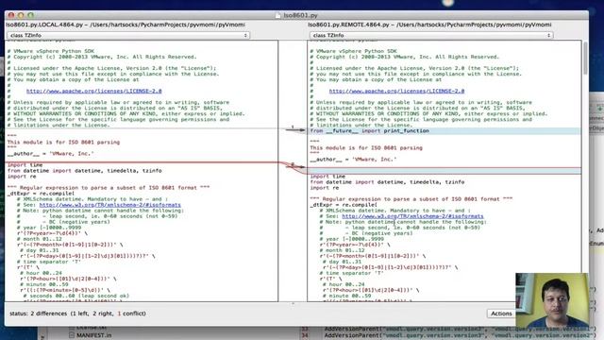Select MANIFEST.in in the background window
The image size is (604, 340).
coord(93,335)
